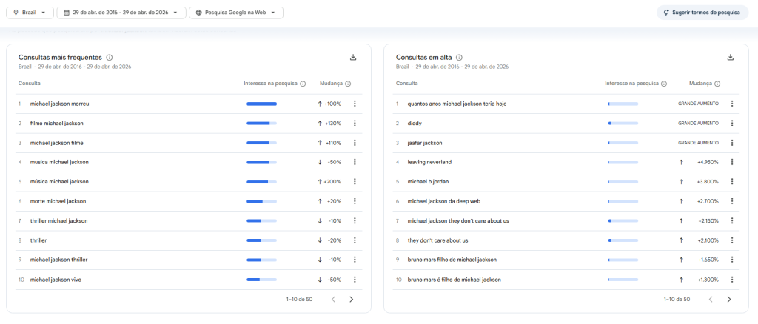
Task: Open three-dot menu for michael jackson morreu
Action: (x=355, y=104)
